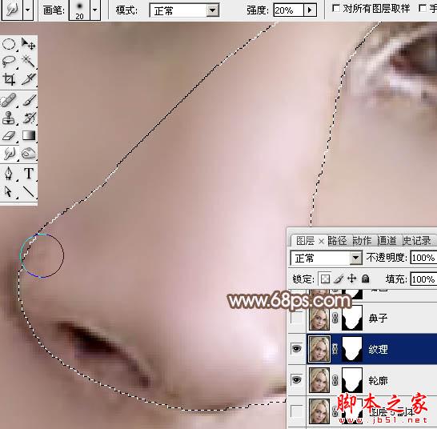Select the Magic Wand tool
This screenshot has width=437, height=429.
(28, 62)
